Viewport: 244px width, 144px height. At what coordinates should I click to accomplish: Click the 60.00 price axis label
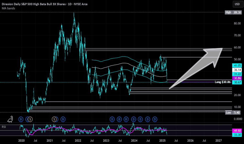[237, 47]
